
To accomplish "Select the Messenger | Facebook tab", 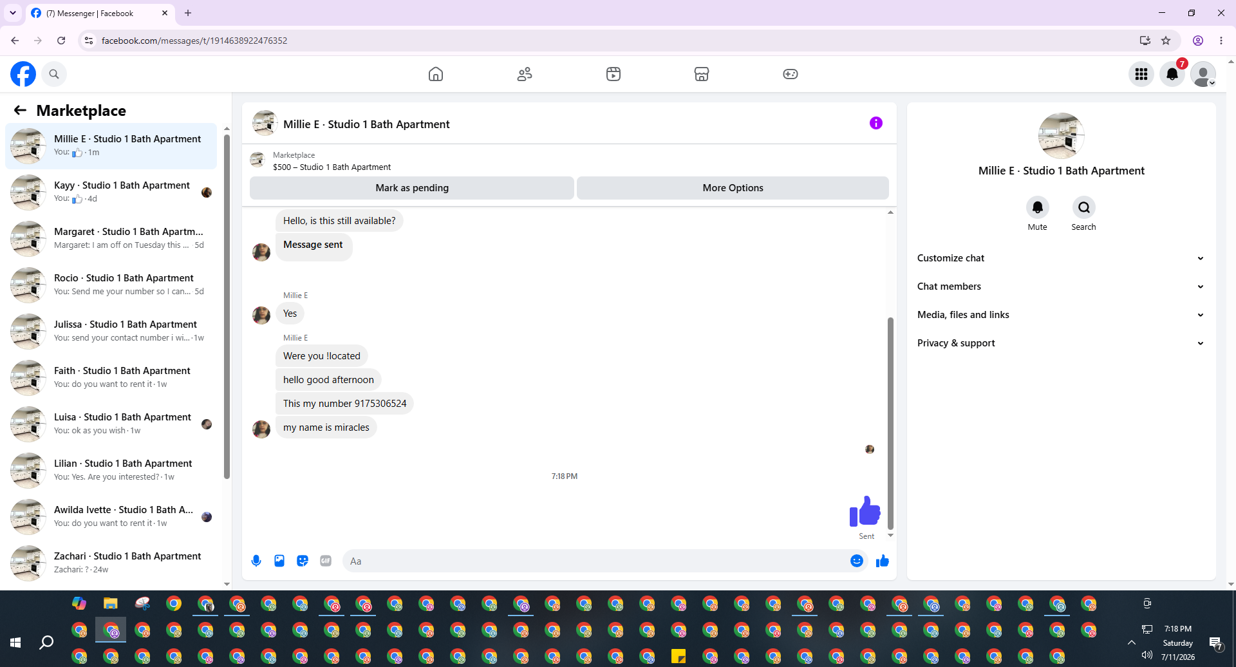I will coord(100,13).
